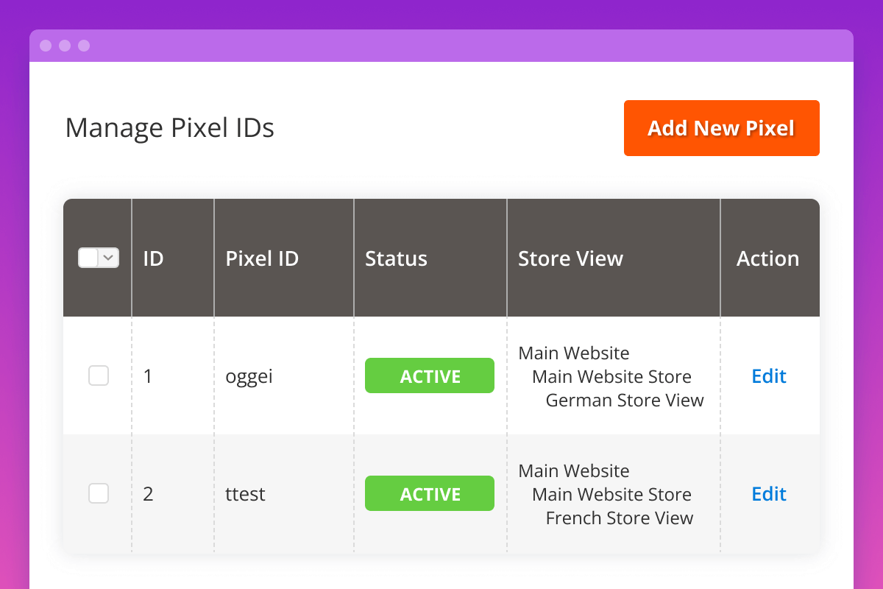Click the Status column header
Viewport: 883px width, 589px height.
396,258
